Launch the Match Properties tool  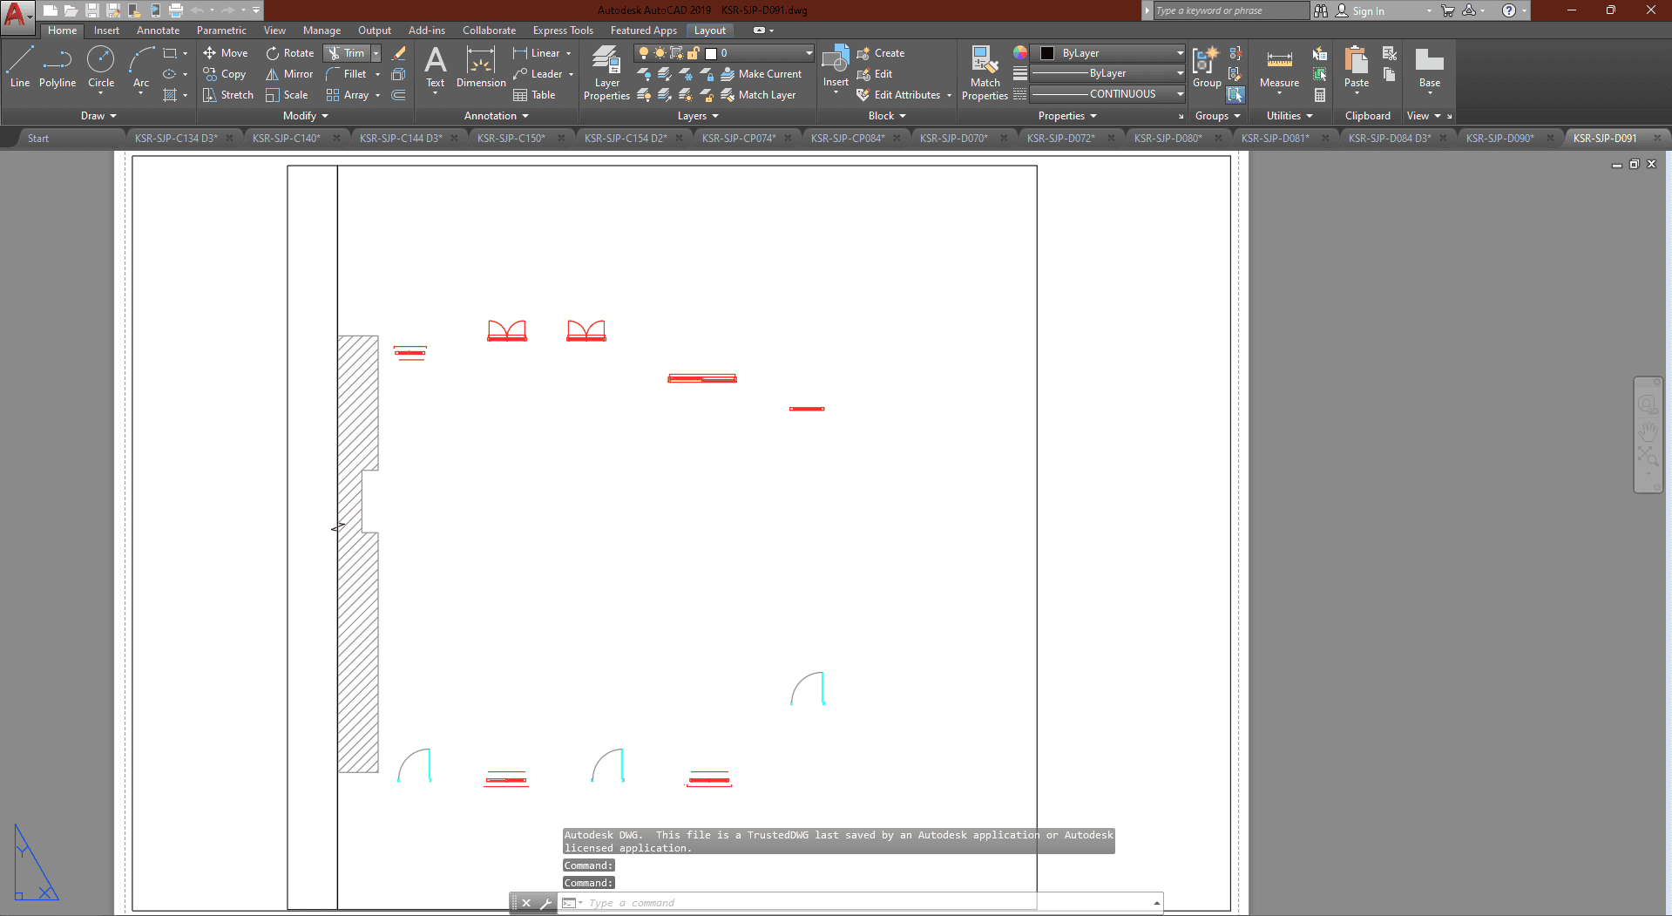click(x=985, y=73)
